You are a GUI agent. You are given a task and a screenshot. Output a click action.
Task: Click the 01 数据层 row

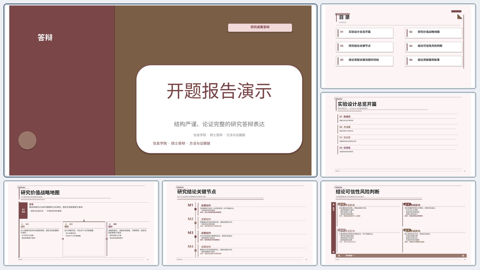click(x=397, y=118)
